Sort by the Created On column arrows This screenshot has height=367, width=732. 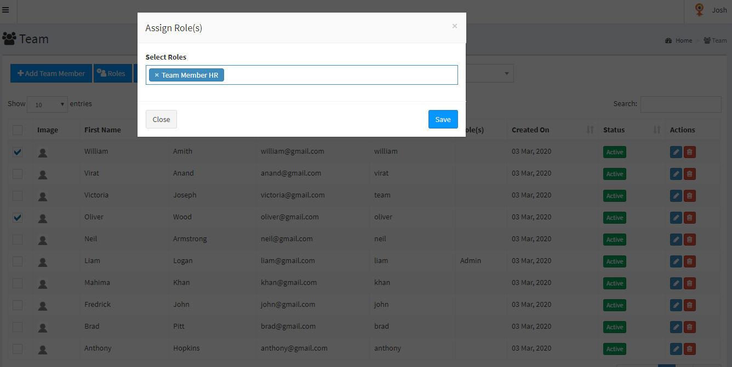click(590, 130)
